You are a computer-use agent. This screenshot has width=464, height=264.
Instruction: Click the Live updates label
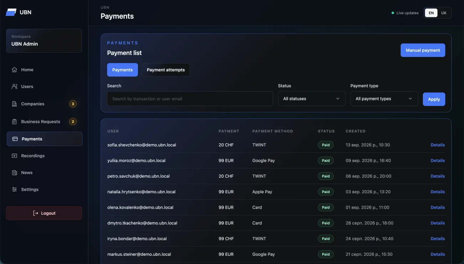tap(407, 13)
